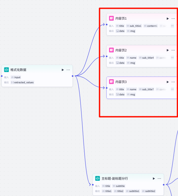Test-run the 内容页3 node
The width and height of the screenshot is (178, 196).
(x=168, y=82)
